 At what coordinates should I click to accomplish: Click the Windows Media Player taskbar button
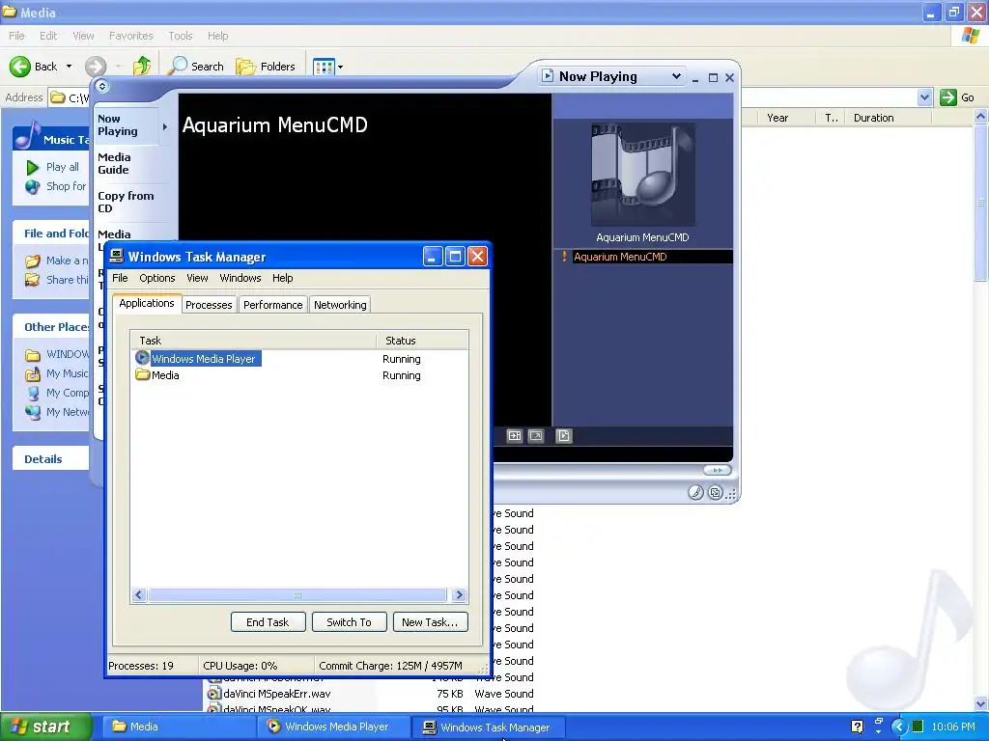tap(333, 727)
